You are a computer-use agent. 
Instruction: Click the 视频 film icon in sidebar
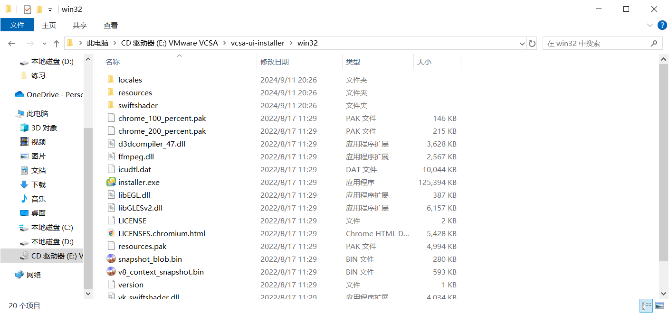(x=24, y=142)
